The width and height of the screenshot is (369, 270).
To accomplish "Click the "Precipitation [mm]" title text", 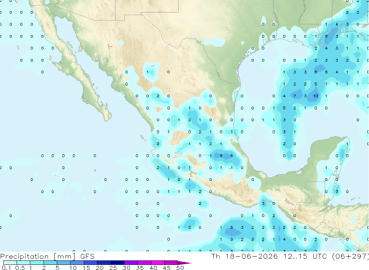I will click(x=38, y=256).
